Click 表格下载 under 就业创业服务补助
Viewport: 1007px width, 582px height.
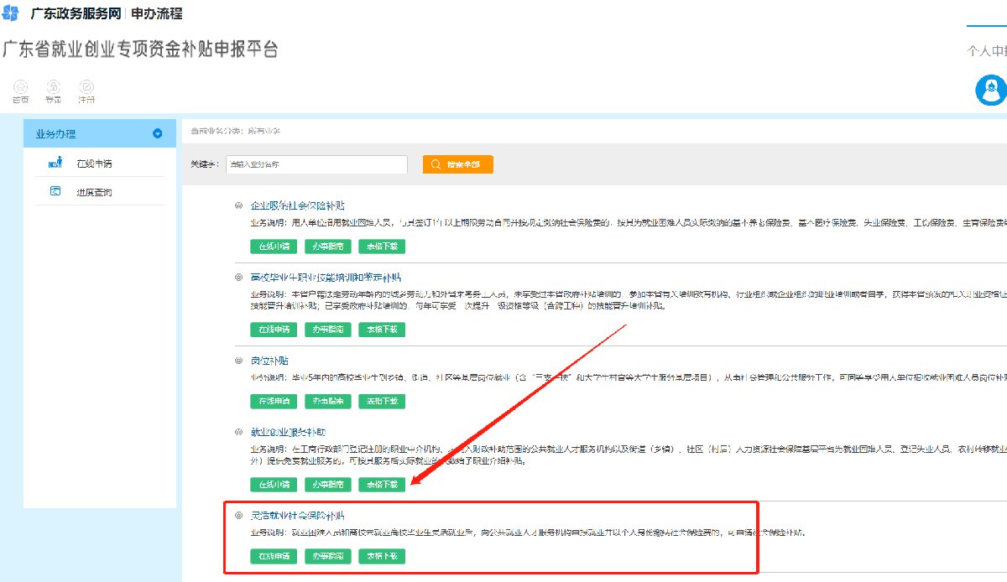(x=382, y=485)
